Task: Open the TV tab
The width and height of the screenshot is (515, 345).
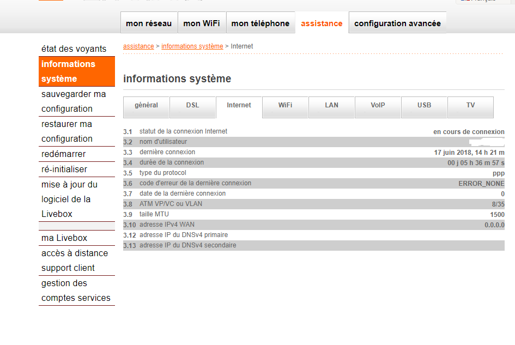Action: pos(470,106)
